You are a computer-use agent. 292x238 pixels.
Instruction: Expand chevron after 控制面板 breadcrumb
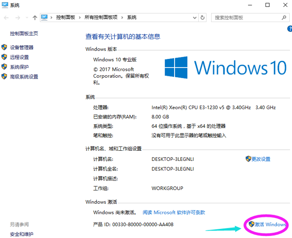coord(81,17)
